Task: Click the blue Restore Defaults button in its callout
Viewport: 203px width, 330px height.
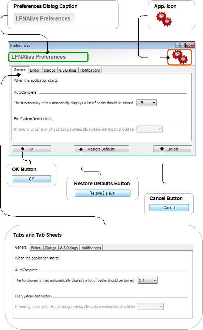Action: (x=103, y=193)
